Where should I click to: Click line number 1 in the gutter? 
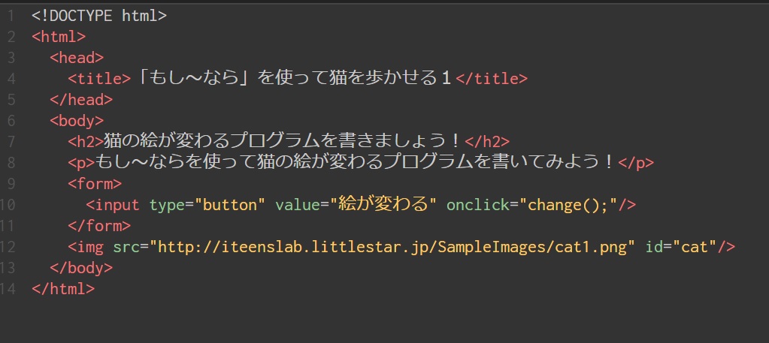(x=11, y=15)
